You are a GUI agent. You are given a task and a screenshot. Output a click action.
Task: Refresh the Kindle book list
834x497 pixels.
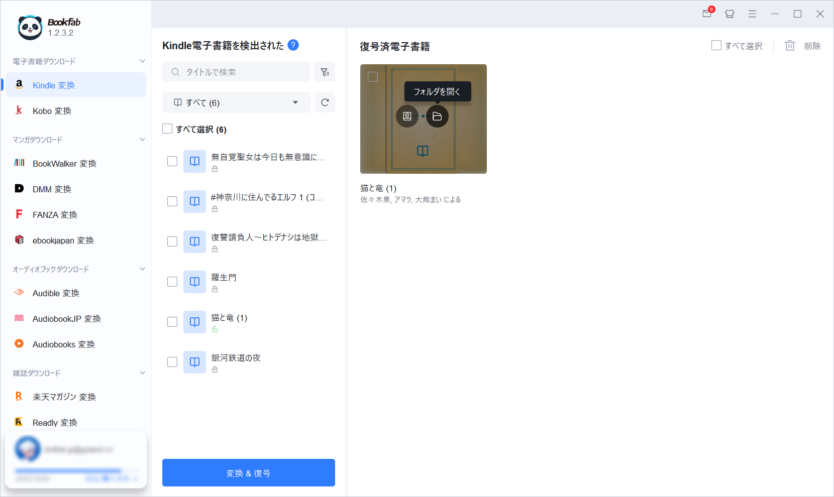pos(325,102)
